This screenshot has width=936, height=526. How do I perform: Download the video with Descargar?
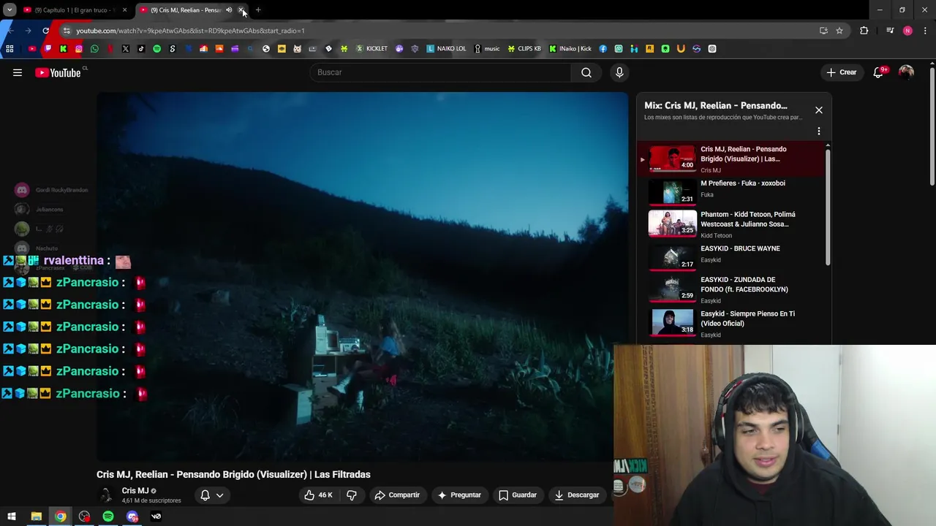(577, 495)
